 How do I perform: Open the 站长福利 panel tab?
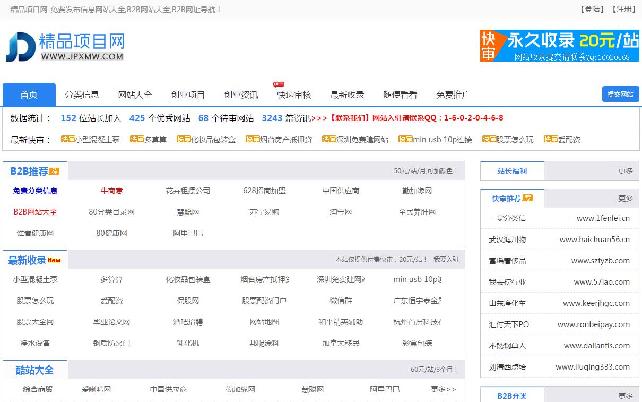(512, 171)
